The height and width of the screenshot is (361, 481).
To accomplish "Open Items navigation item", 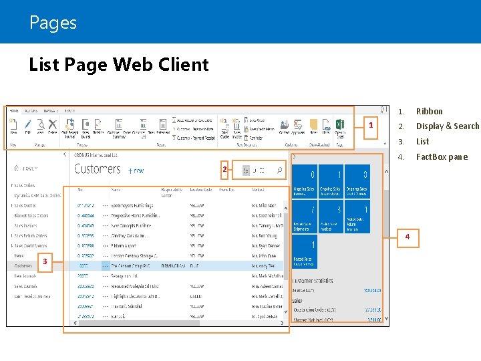I will coord(19,255).
